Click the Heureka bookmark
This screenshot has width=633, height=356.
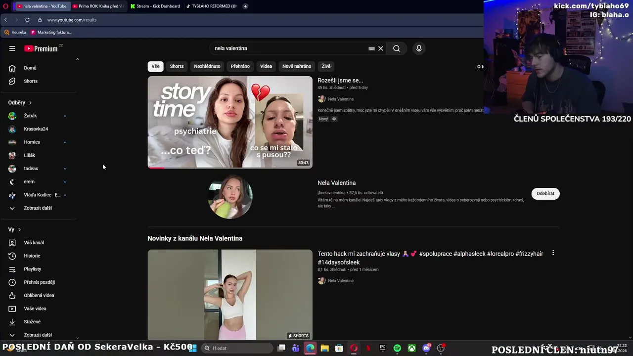pos(15,32)
